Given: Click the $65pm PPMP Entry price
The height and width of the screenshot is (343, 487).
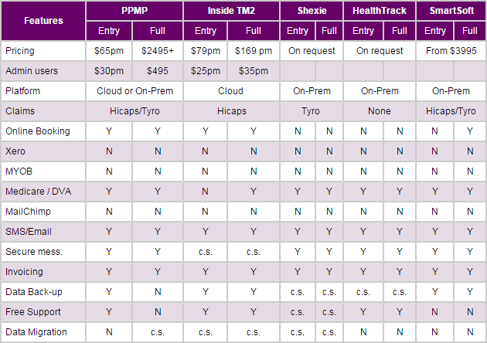Looking at the screenshot, I should click(109, 50).
